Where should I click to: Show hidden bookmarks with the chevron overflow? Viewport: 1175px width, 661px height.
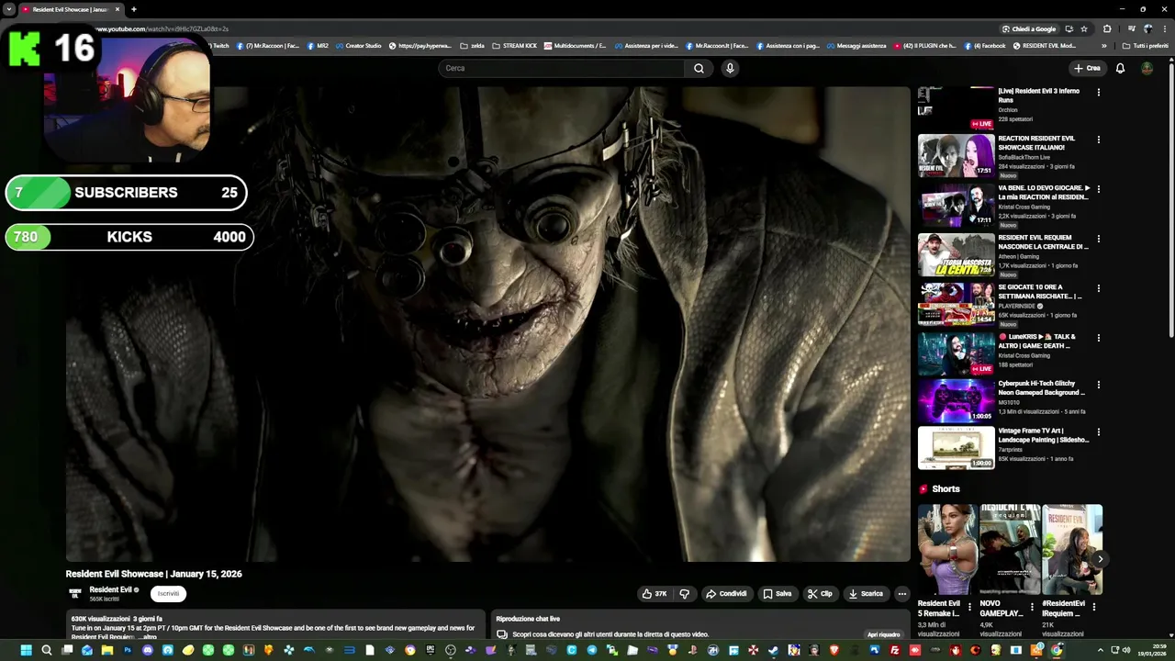point(1103,46)
